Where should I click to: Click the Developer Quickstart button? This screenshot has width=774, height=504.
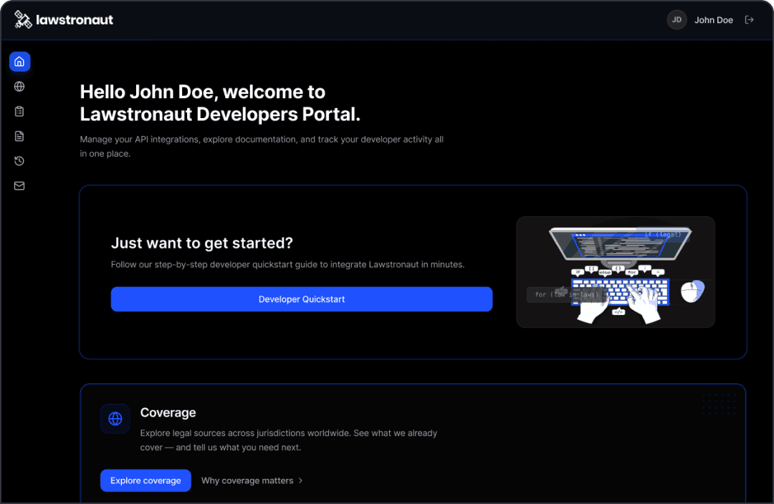point(302,299)
